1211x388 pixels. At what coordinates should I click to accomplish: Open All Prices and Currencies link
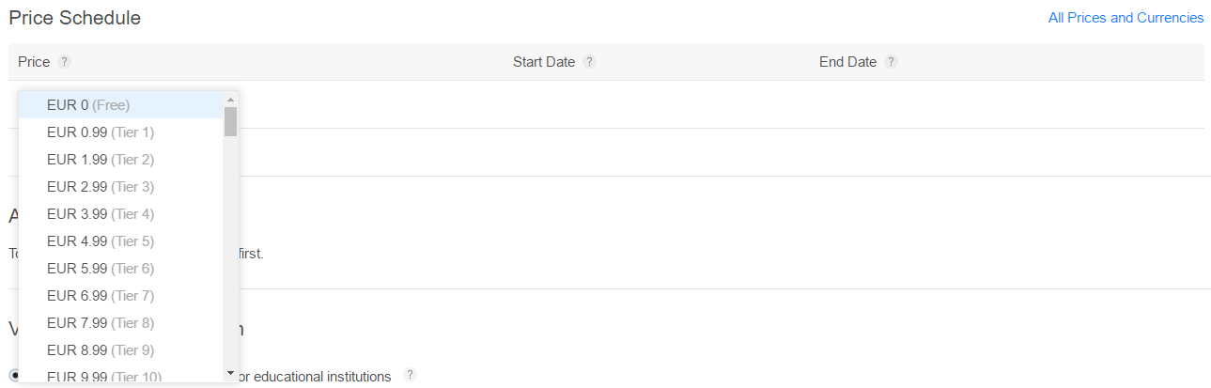[x=1126, y=18]
